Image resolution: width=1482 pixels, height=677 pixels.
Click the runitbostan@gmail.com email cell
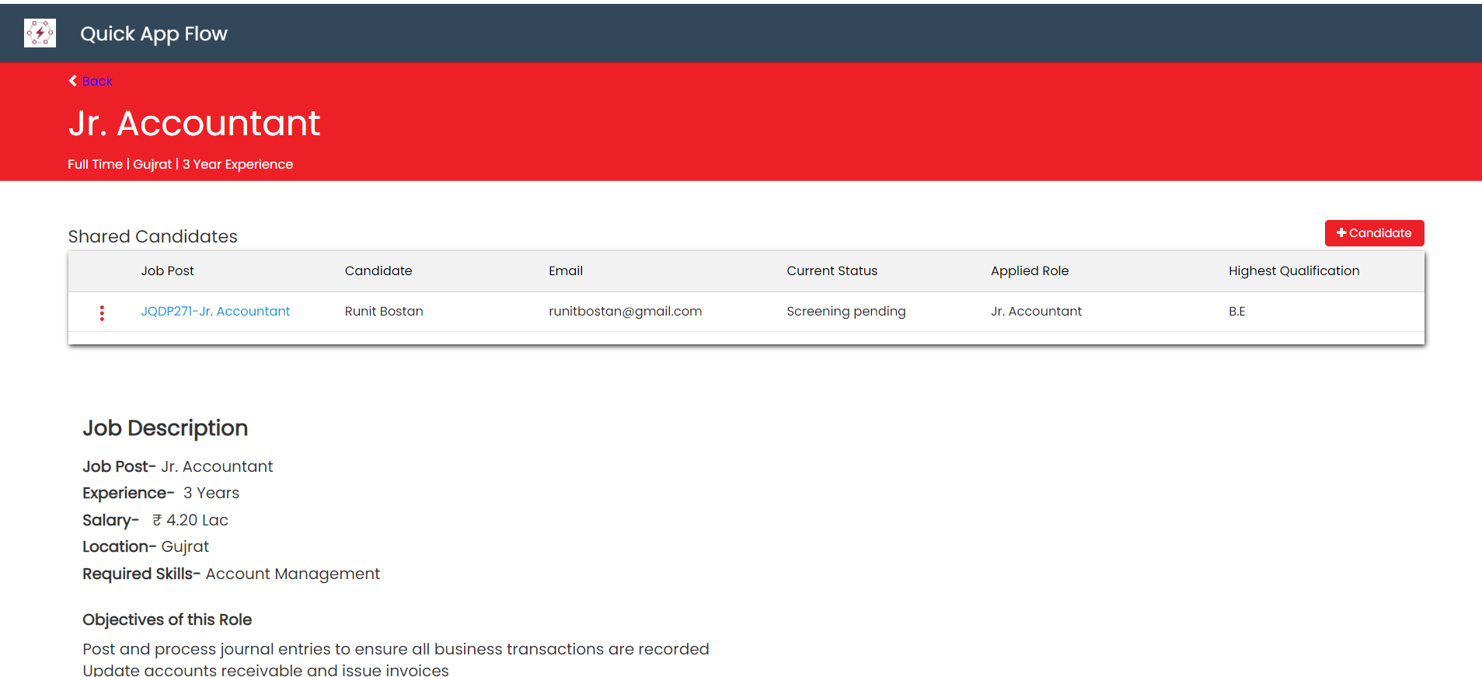[625, 312]
